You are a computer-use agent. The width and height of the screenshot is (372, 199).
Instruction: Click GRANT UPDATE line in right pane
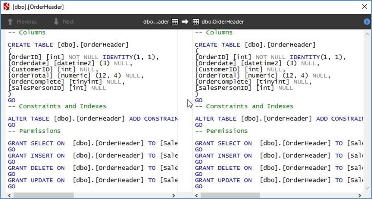[x=279, y=180]
